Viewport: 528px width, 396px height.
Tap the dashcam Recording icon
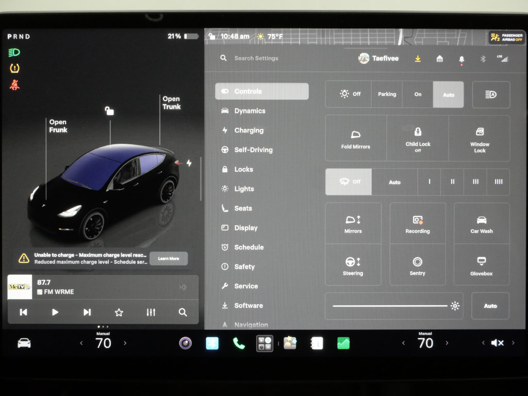click(418, 224)
